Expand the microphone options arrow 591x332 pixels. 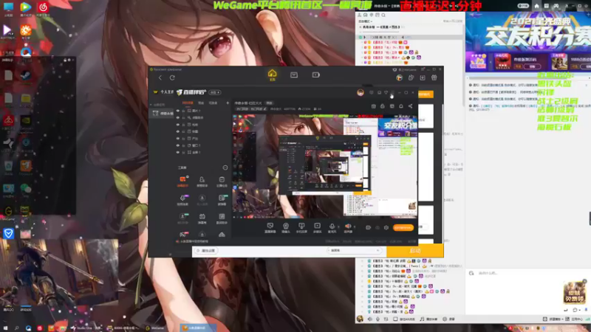click(x=338, y=226)
